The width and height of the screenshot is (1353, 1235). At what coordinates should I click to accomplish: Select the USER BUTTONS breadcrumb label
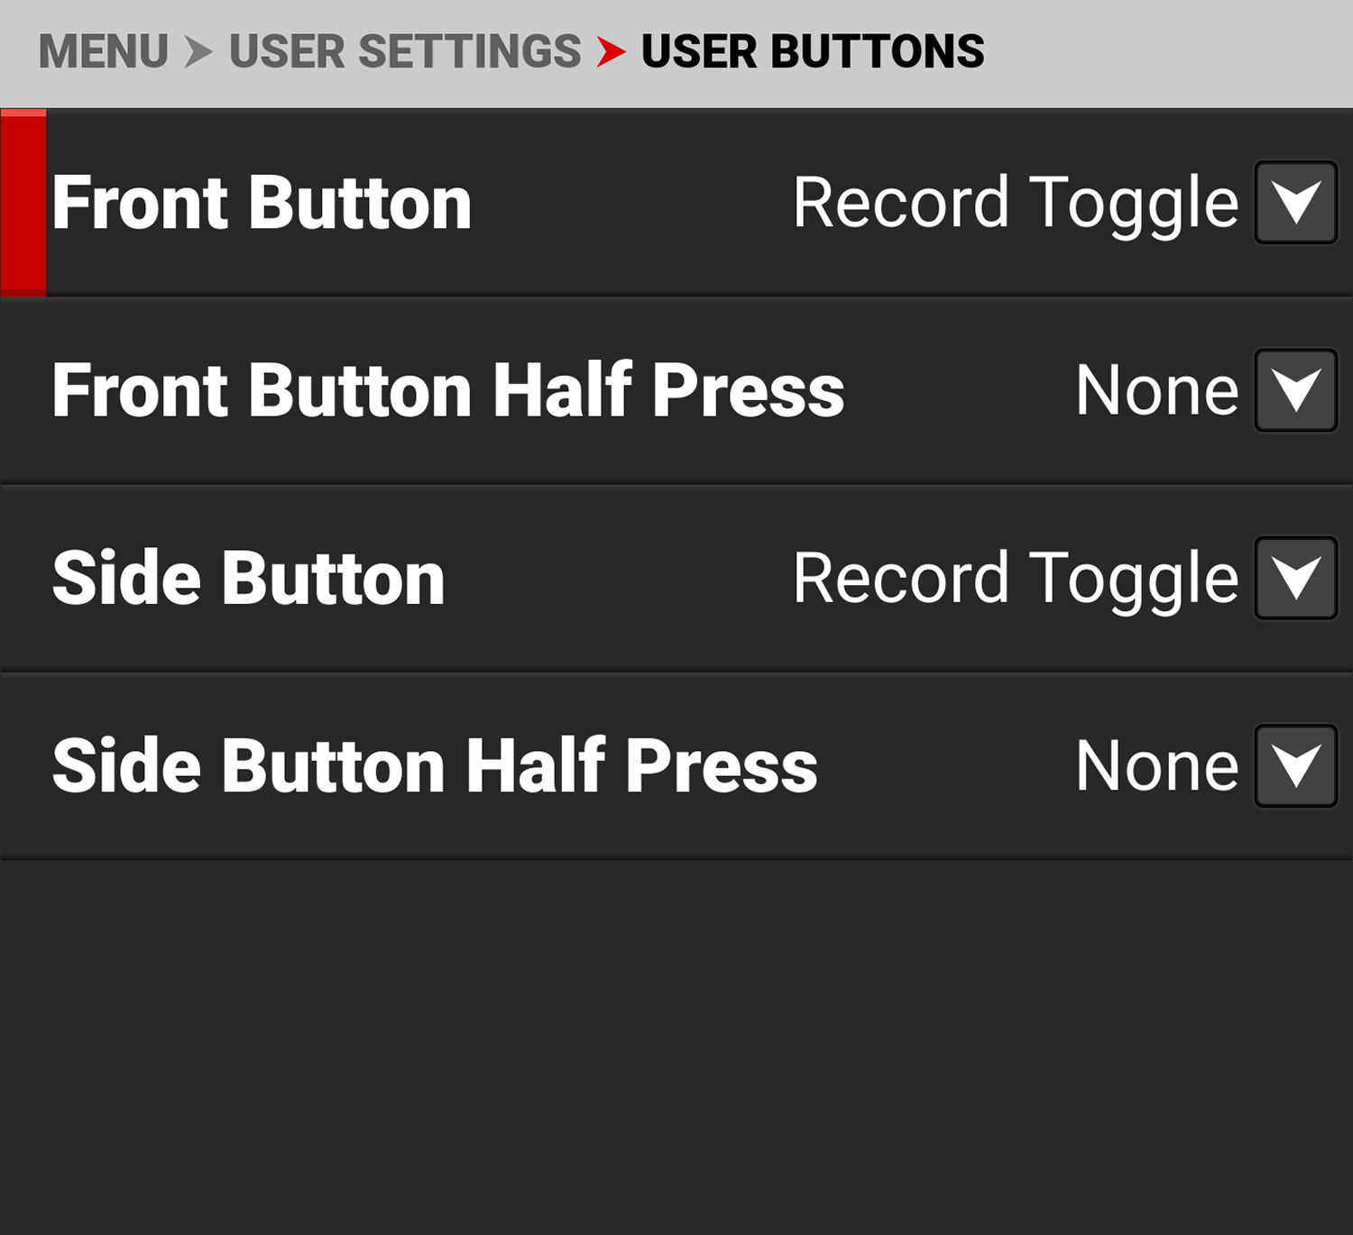pos(810,51)
